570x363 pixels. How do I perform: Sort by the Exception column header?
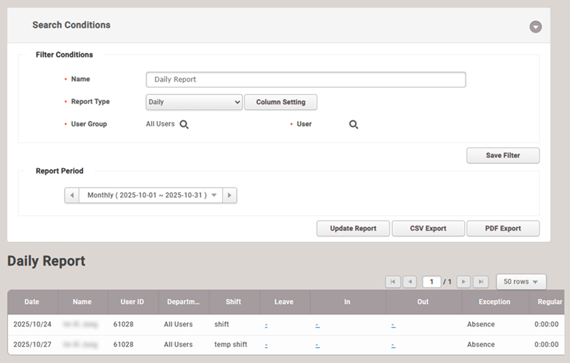(494, 302)
